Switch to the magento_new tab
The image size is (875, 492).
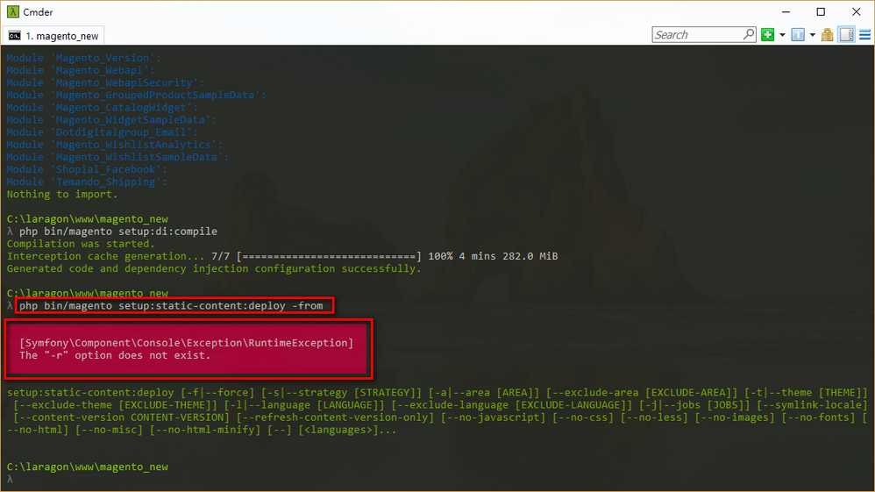click(x=62, y=36)
